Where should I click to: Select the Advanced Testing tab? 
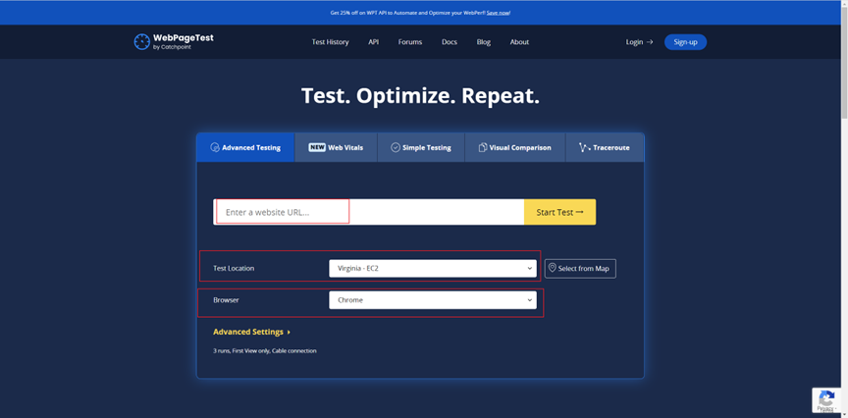tap(245, 147)
